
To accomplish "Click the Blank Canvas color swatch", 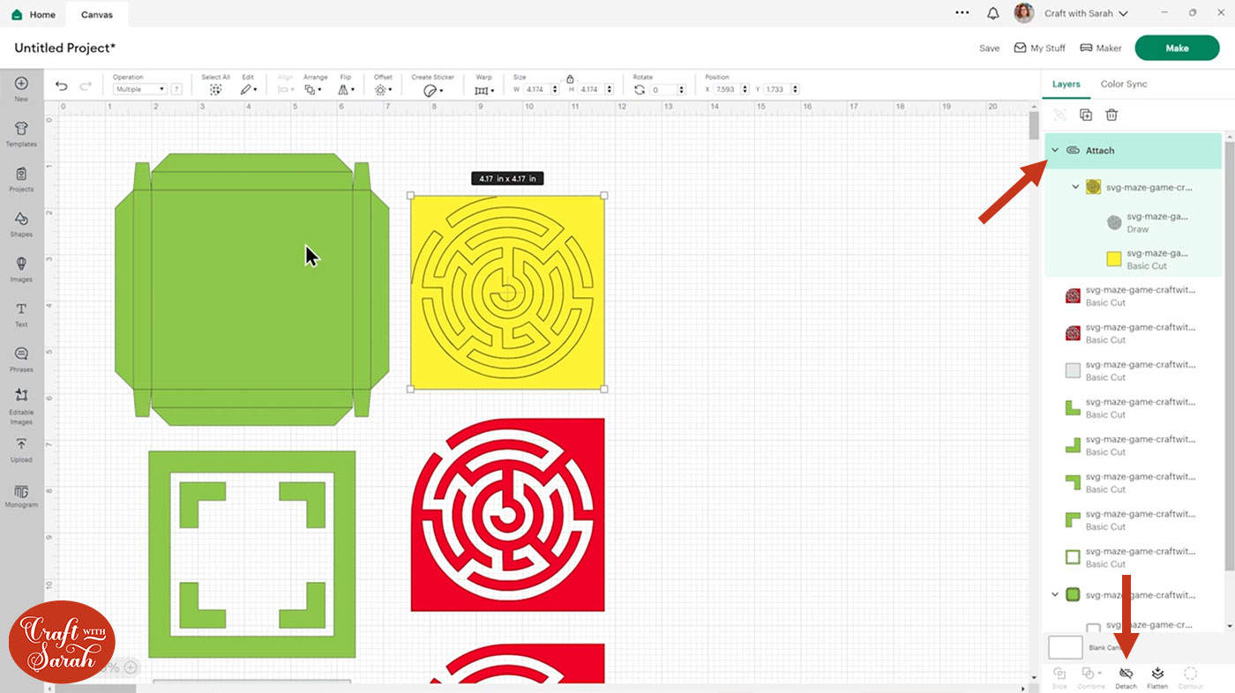I will [x=1065, y=646].
